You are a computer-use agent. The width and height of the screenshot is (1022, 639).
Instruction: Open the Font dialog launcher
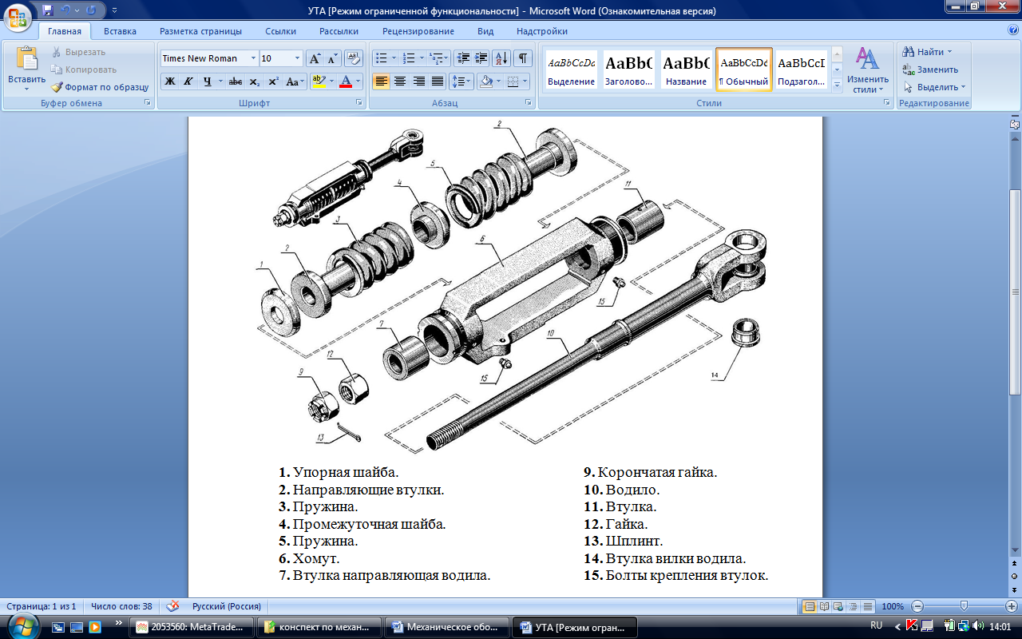[359, 104]
